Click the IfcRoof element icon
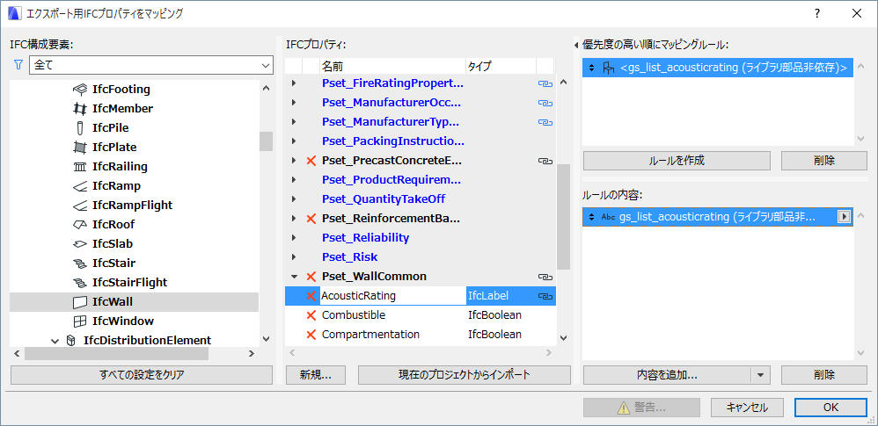The image size is (878, 426). (80, 224)
